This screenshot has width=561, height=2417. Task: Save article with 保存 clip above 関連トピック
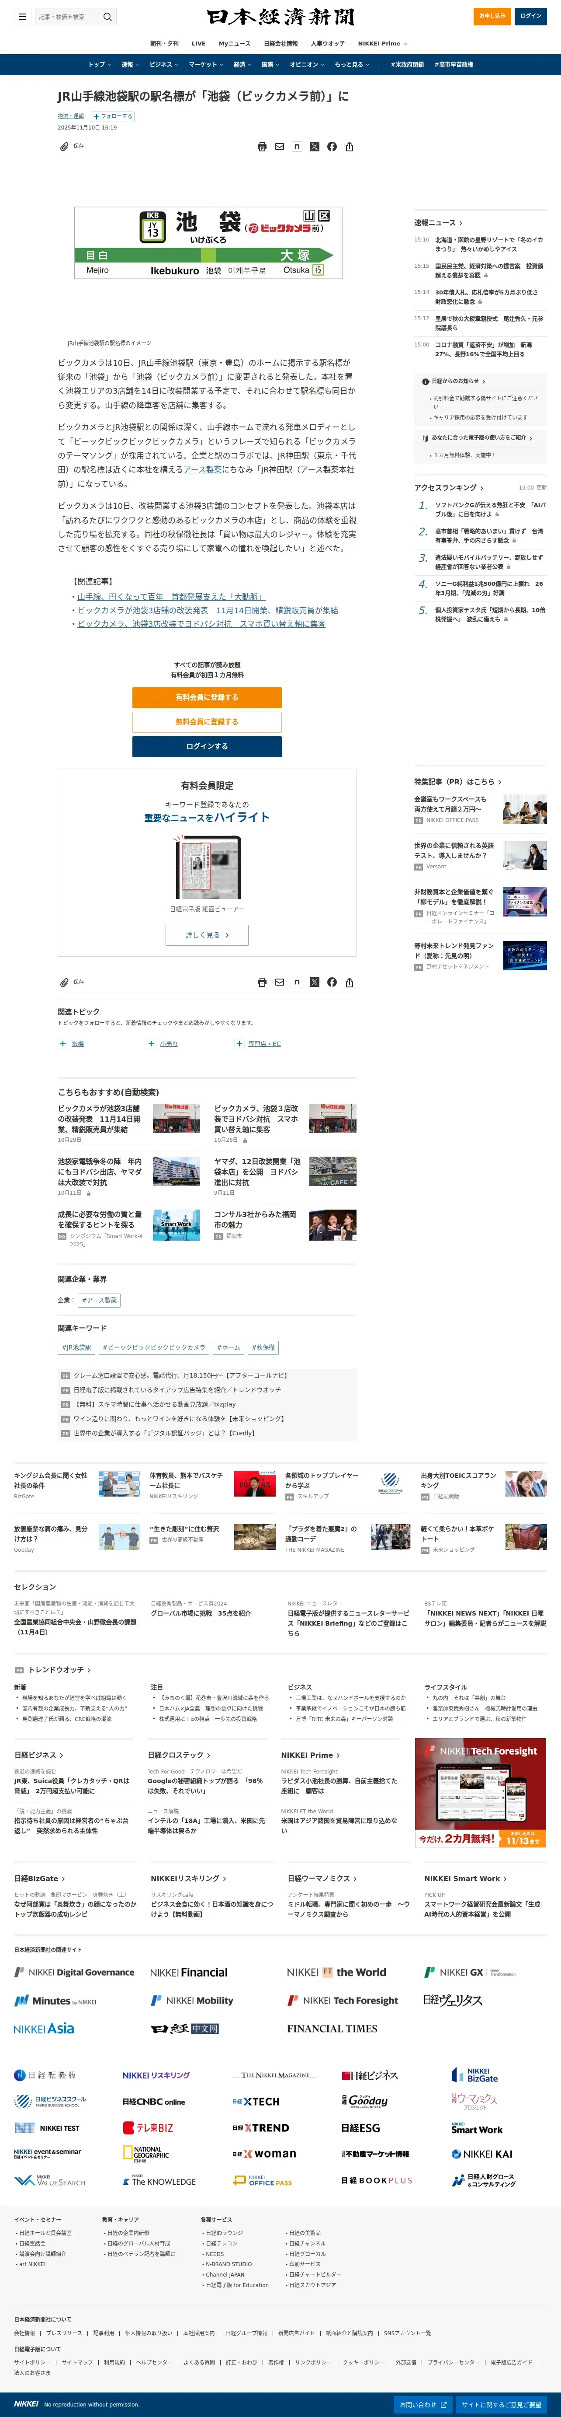click(72, 983)
